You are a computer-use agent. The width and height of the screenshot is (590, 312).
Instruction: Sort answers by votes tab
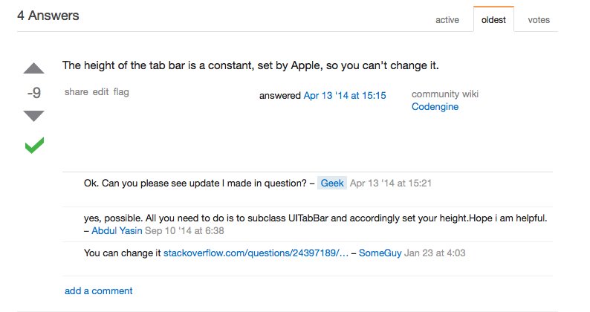tap(539, 20)
